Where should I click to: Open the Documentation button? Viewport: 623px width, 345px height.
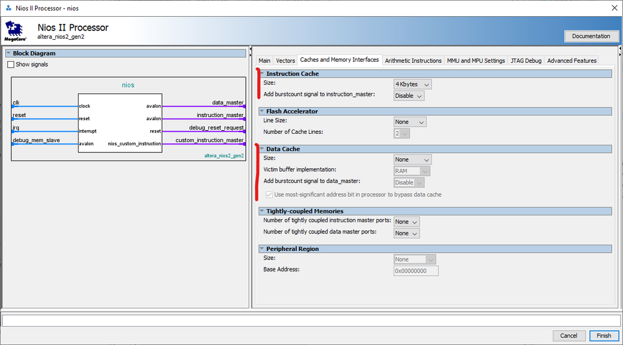click(591, 36)
